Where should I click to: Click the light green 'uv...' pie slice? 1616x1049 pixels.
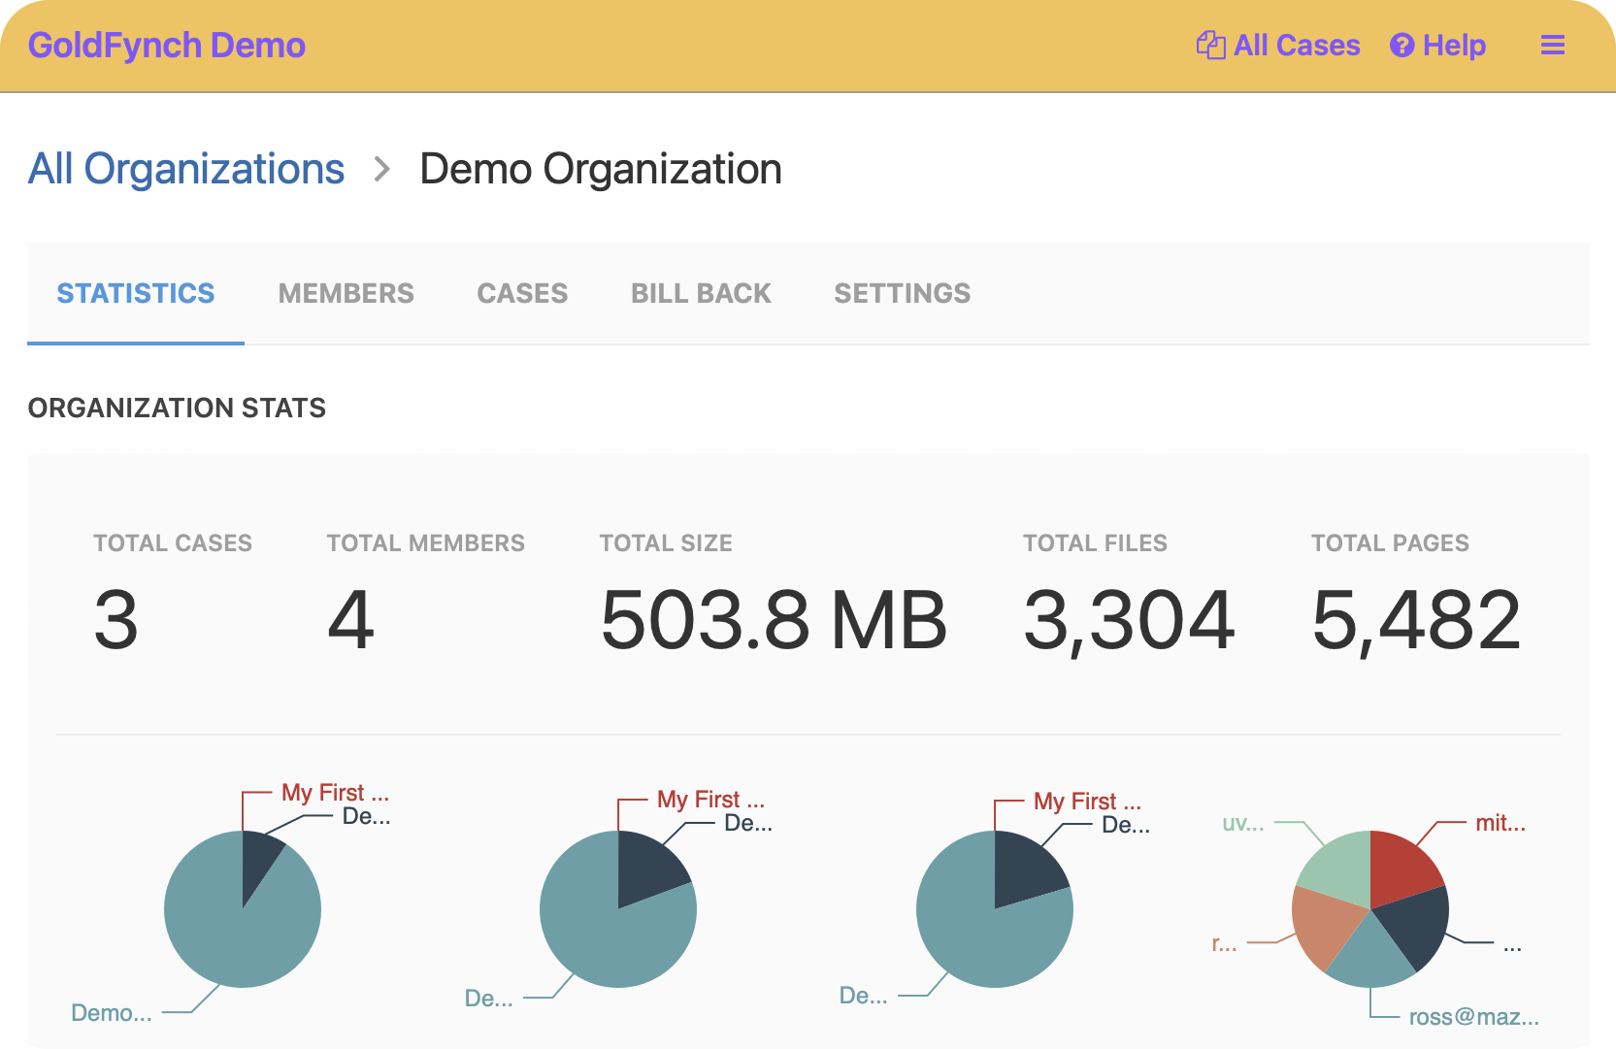1339,864
